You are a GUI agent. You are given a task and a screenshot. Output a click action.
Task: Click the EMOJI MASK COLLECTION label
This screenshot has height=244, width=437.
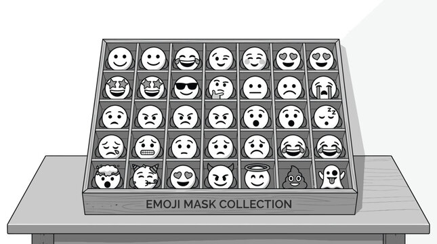[219, 204]
